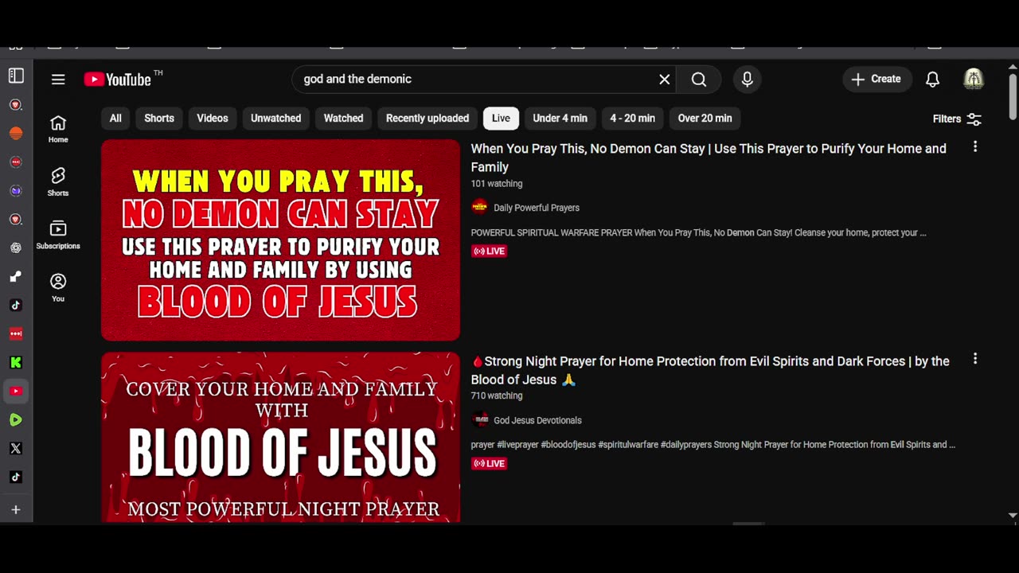Click the 'POWERFUL SPIRITUAL WARFARE PRAYER' description
This screenshot has height=573, width=1019.
click(698, 232)
